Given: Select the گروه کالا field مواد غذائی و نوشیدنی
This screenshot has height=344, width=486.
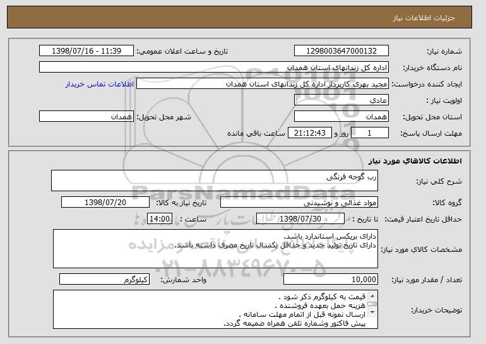Looking at the screenshot, I should pos(299,203).
